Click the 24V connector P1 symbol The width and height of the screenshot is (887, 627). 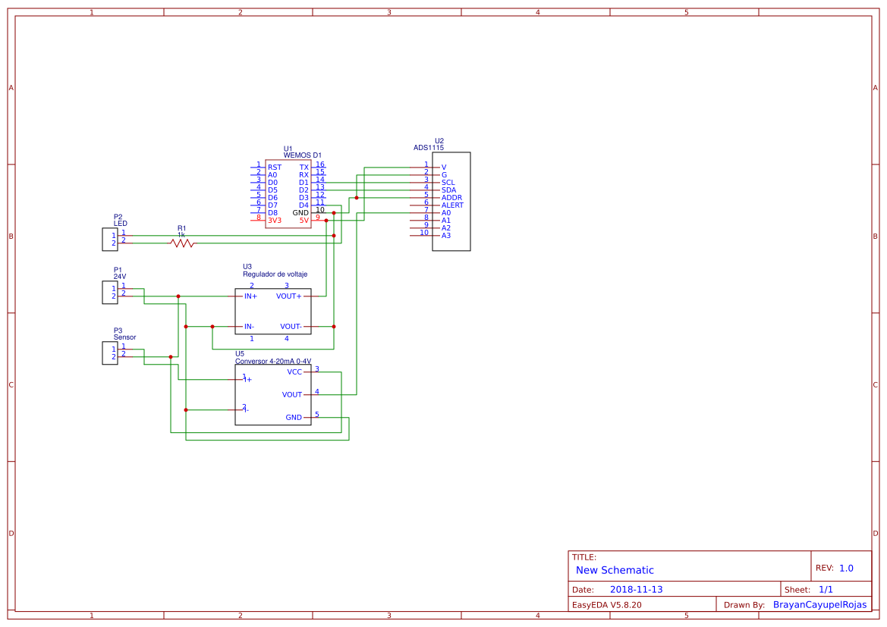111,292
